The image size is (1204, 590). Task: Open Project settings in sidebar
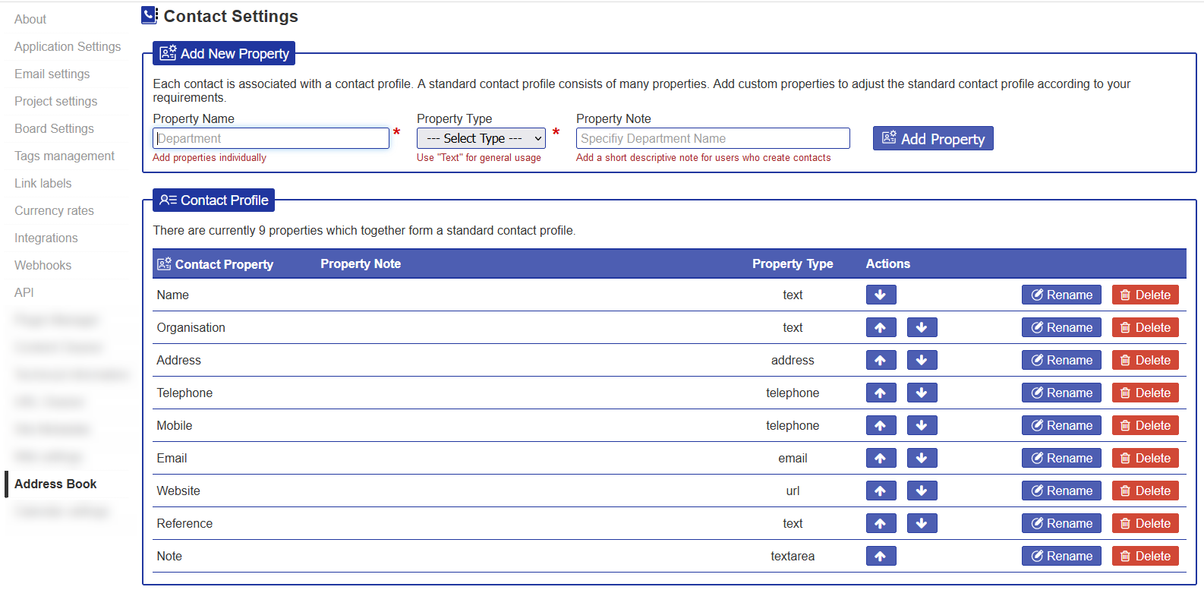(x=55, y=101)
